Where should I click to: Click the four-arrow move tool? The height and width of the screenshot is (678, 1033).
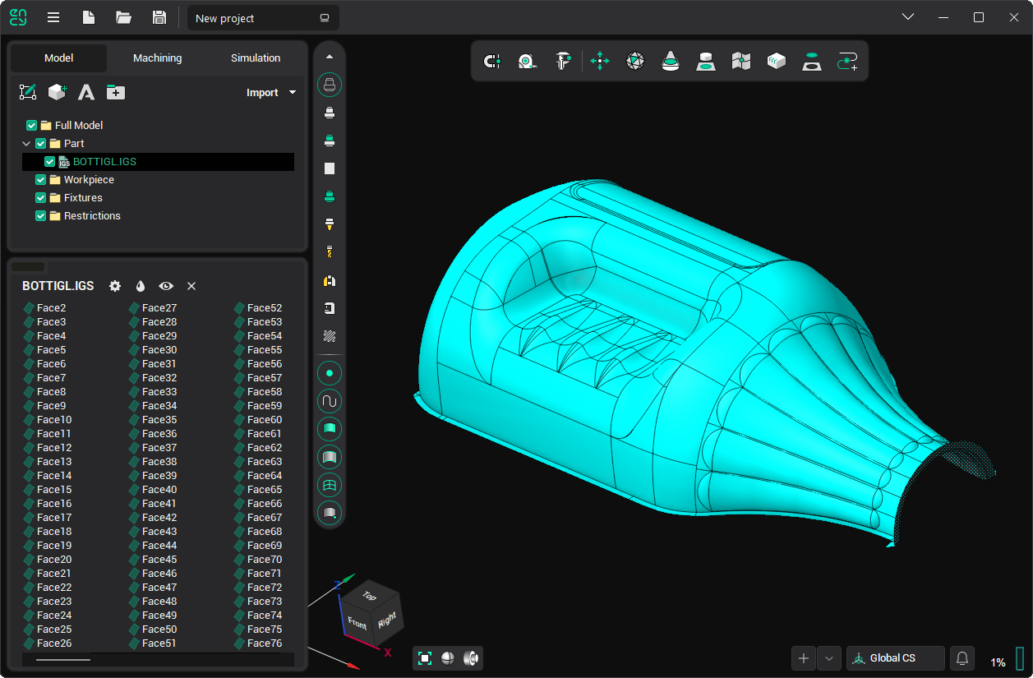pos(600,61)
